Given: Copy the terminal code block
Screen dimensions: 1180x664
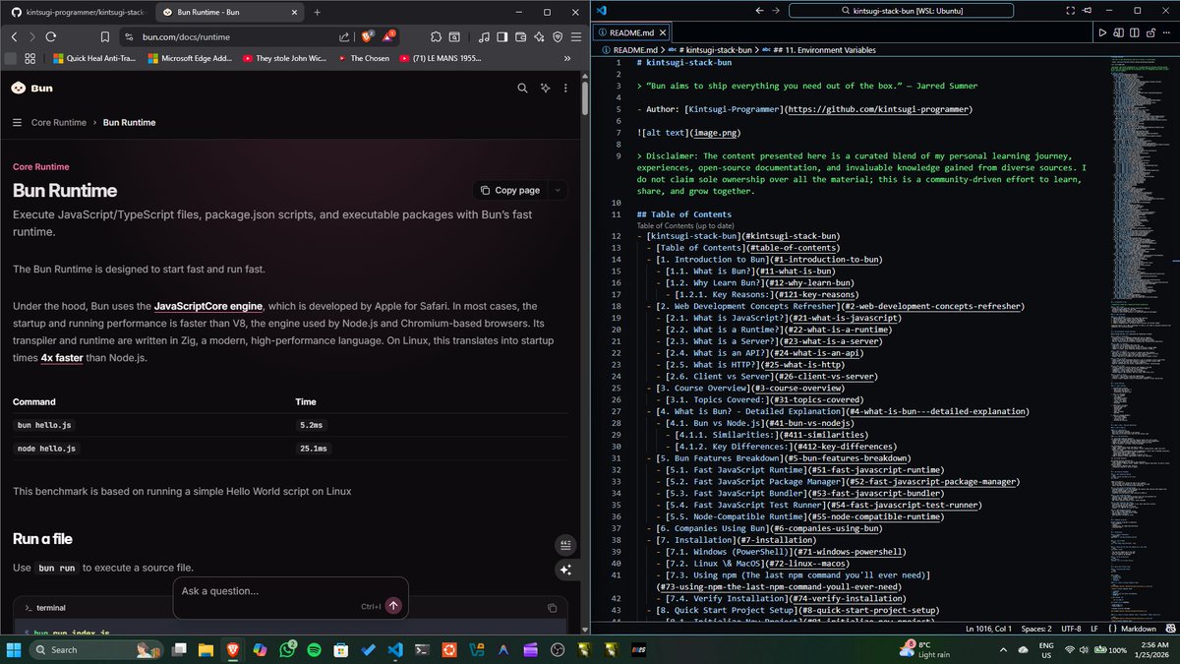Looking at the screenshot, I should [x=553, y=608].
